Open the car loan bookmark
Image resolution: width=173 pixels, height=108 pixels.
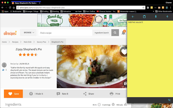pyautogui.click(x=78, y=11)
